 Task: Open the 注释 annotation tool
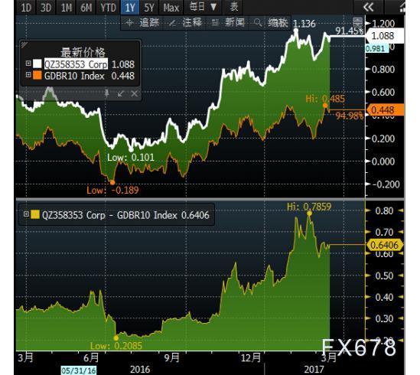[185, 23]
